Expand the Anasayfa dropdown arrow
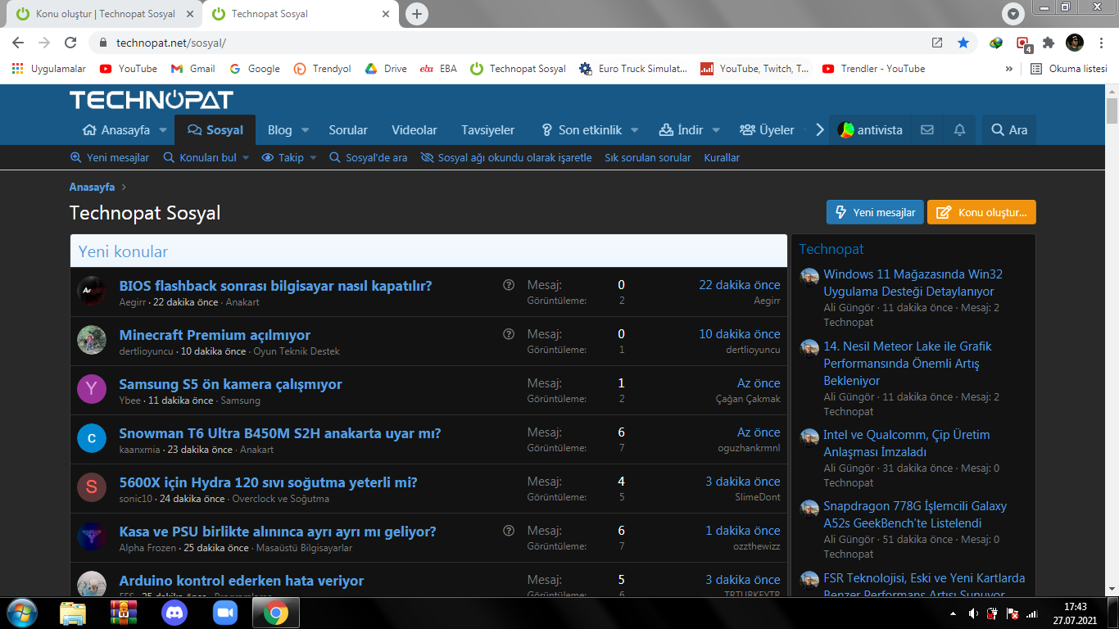This screenshot has height=629, width=1119. point(163,130)
